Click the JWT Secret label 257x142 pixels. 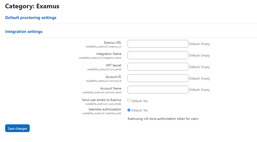113,65
